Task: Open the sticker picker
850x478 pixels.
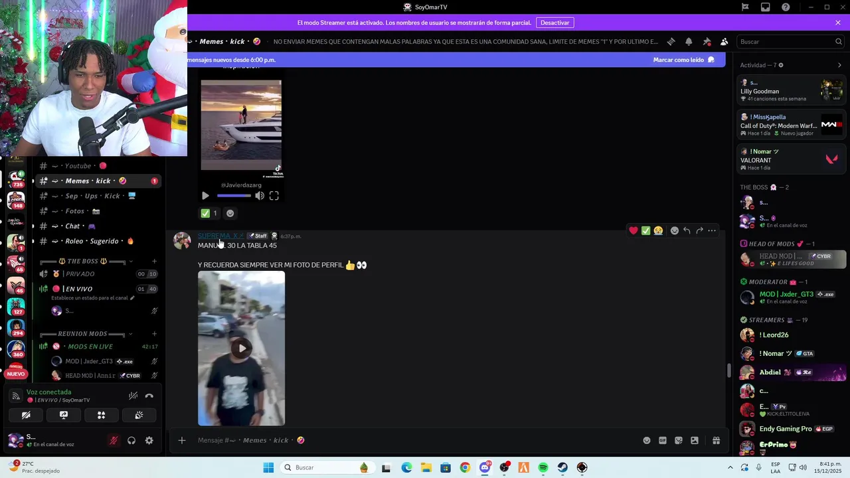Action: (x=679, y=440)
